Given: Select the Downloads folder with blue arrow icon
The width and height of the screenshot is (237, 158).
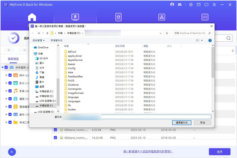Looking at the screenshot, I should click(40, 72).
